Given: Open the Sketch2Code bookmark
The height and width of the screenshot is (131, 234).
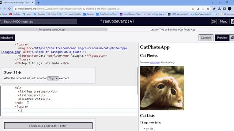Looking at the screenshot, I should (131, 14).
